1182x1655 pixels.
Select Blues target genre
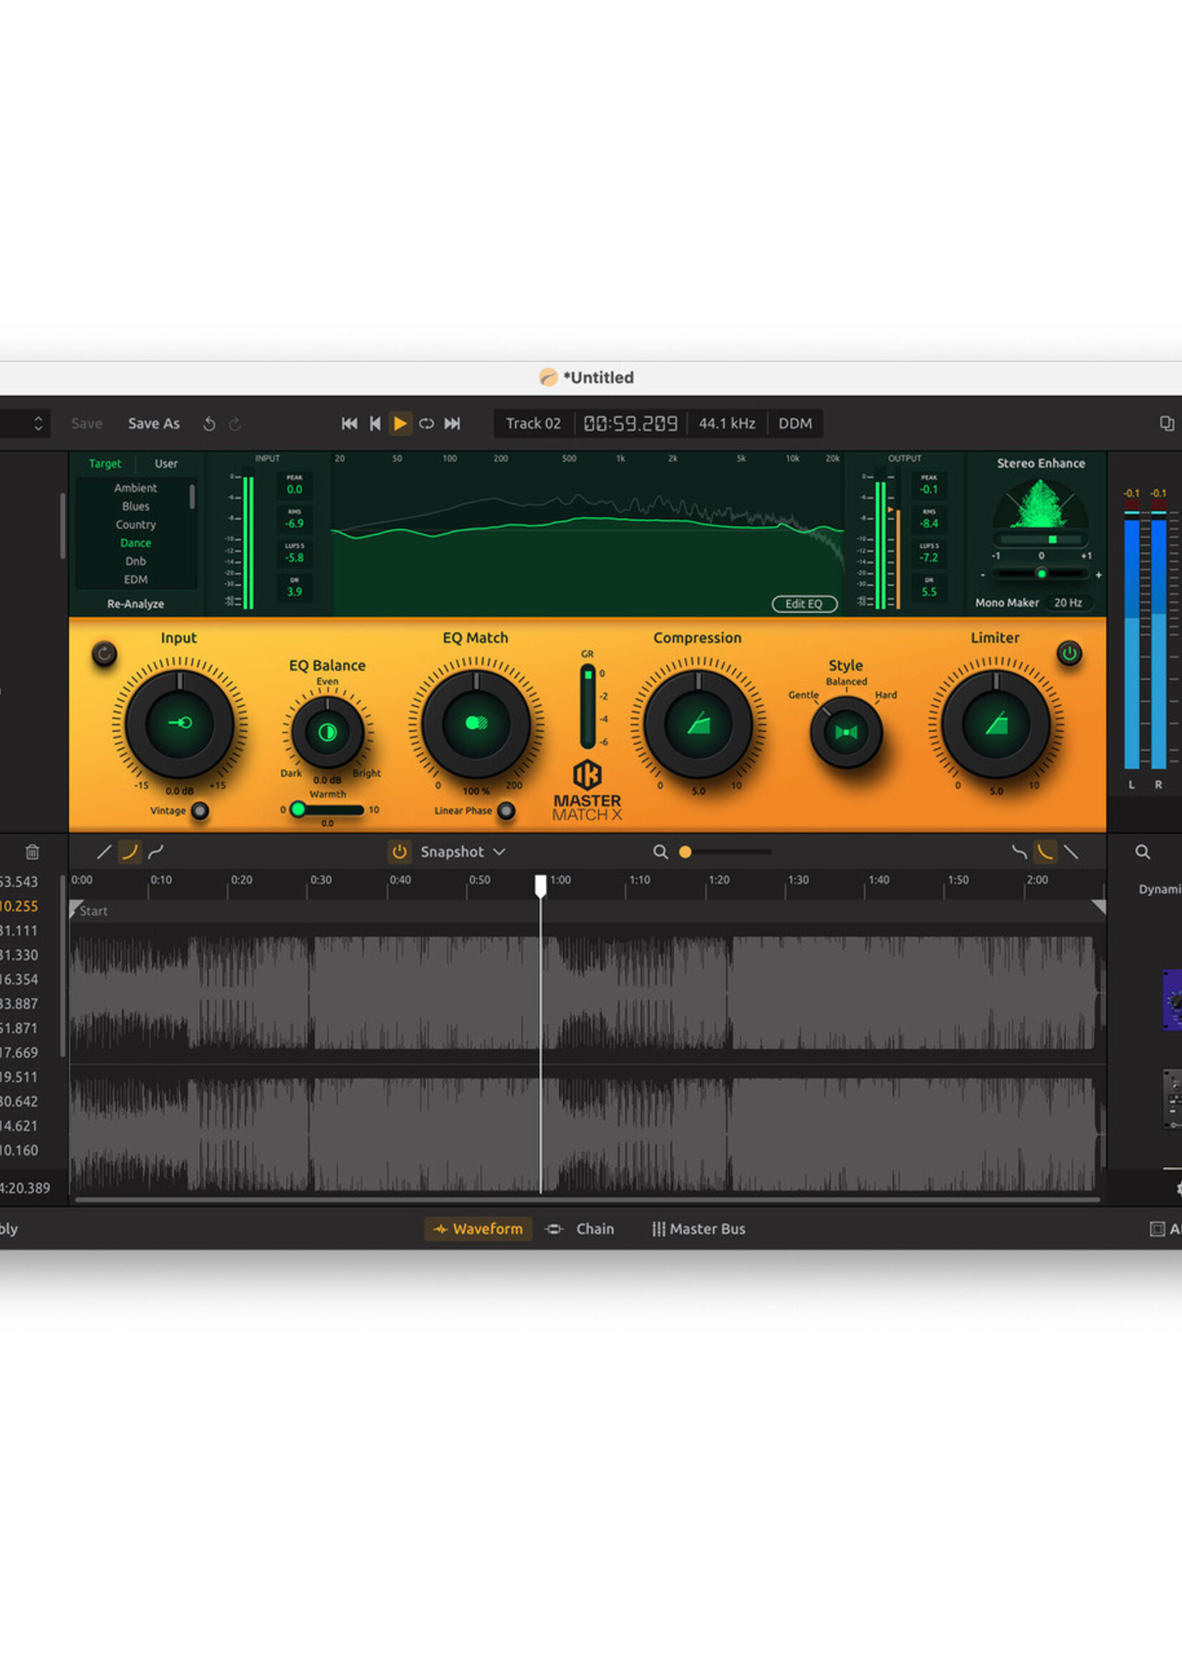(135, 506)
